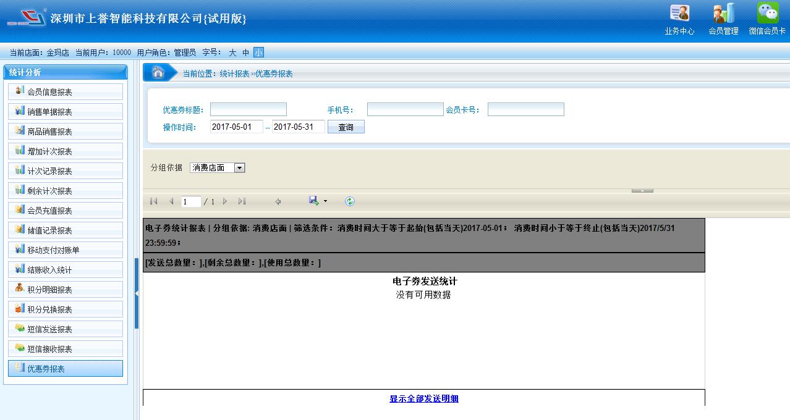Click the home icon in breadcrumb
Image resolution: width=790 pixels, height=420 pixels.
[158, 73]
